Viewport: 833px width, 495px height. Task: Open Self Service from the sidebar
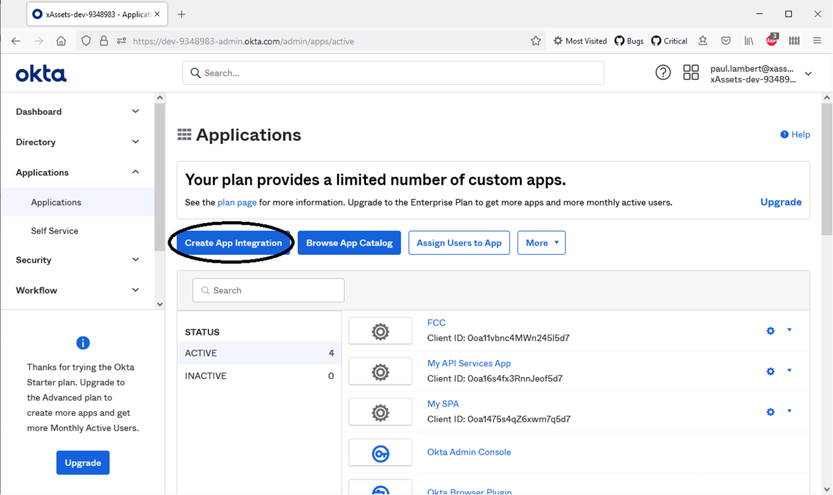56,230
